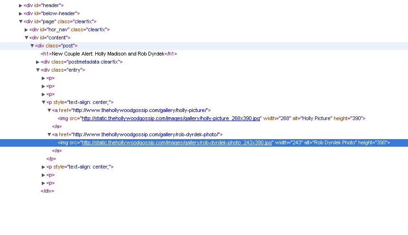Select the h1 New Couple Alert element
This screenshot has width=408, height=235.
[x=109, y=54]
